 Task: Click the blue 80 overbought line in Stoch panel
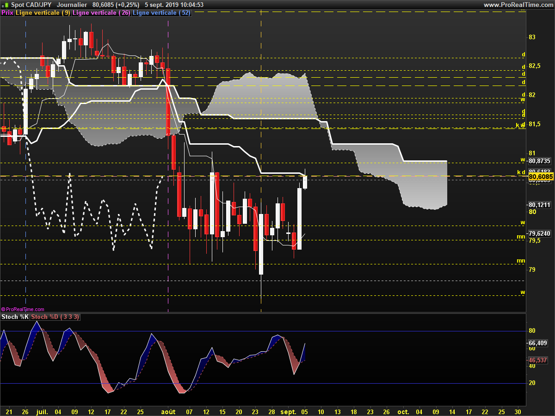tap(263, 331)
